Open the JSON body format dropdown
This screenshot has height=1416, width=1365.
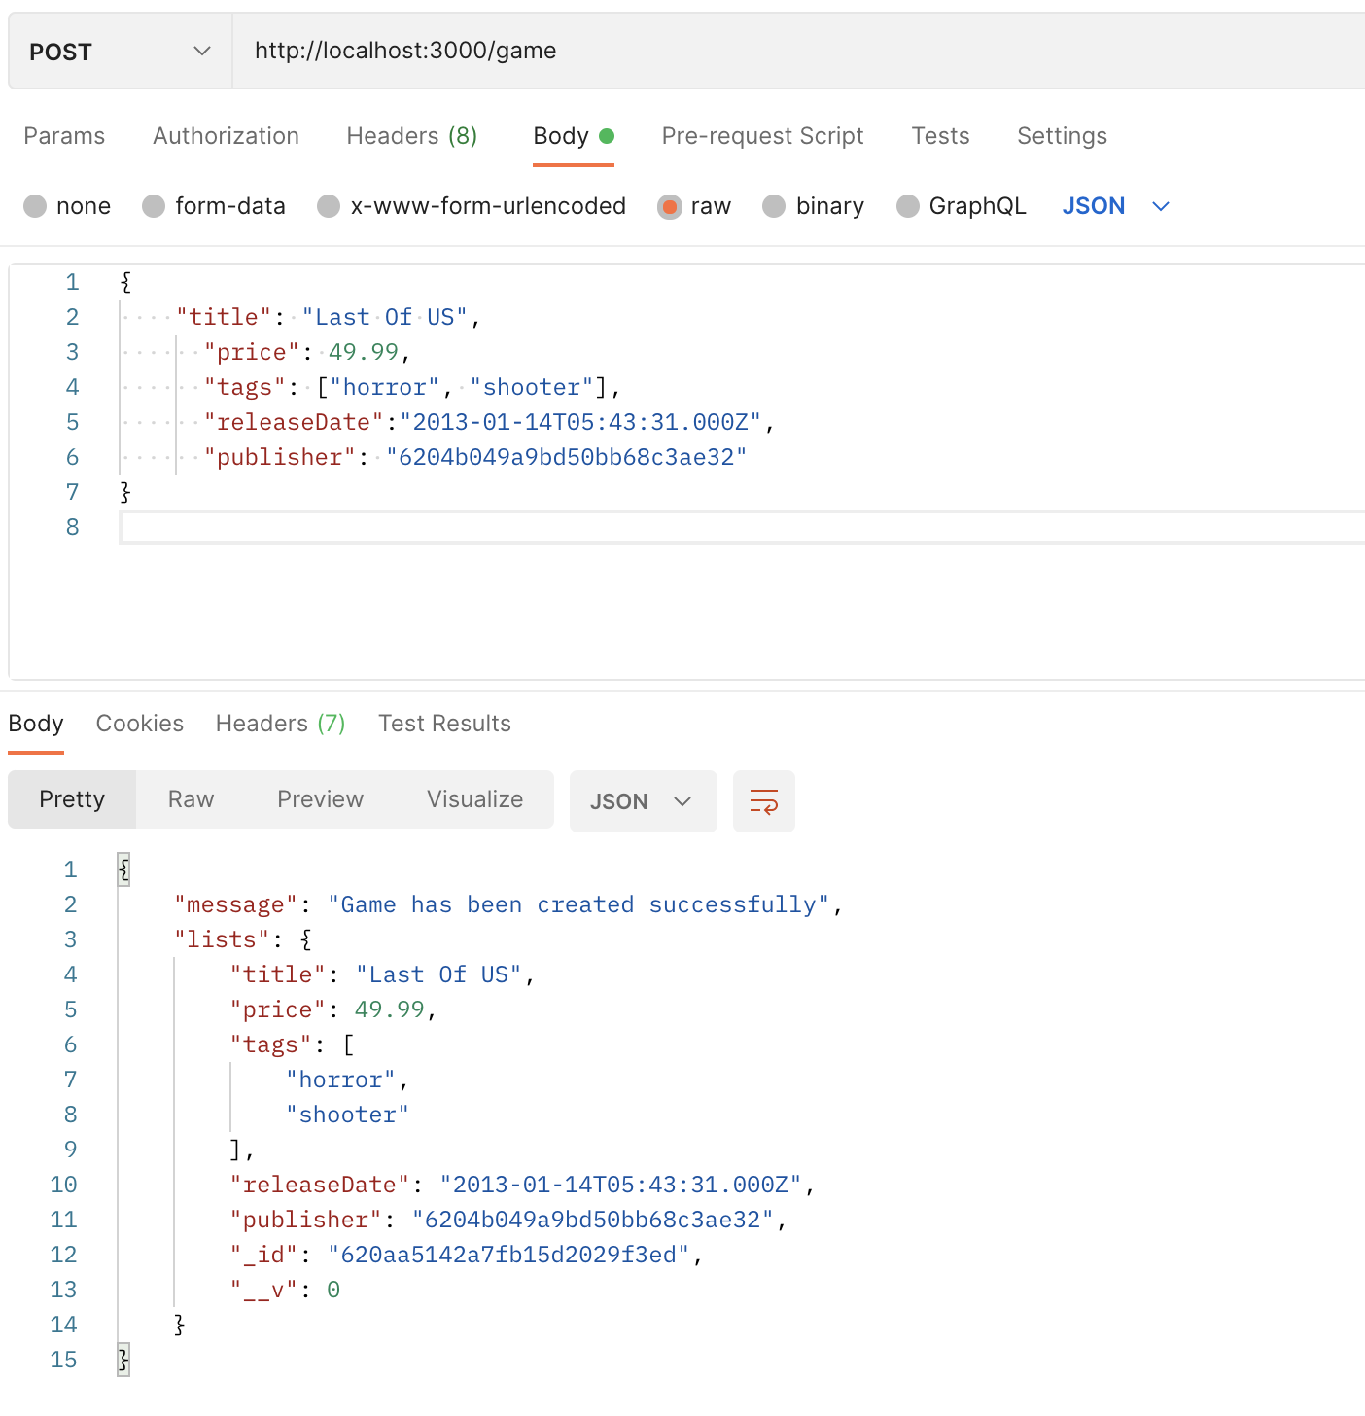click(1116, 206)
